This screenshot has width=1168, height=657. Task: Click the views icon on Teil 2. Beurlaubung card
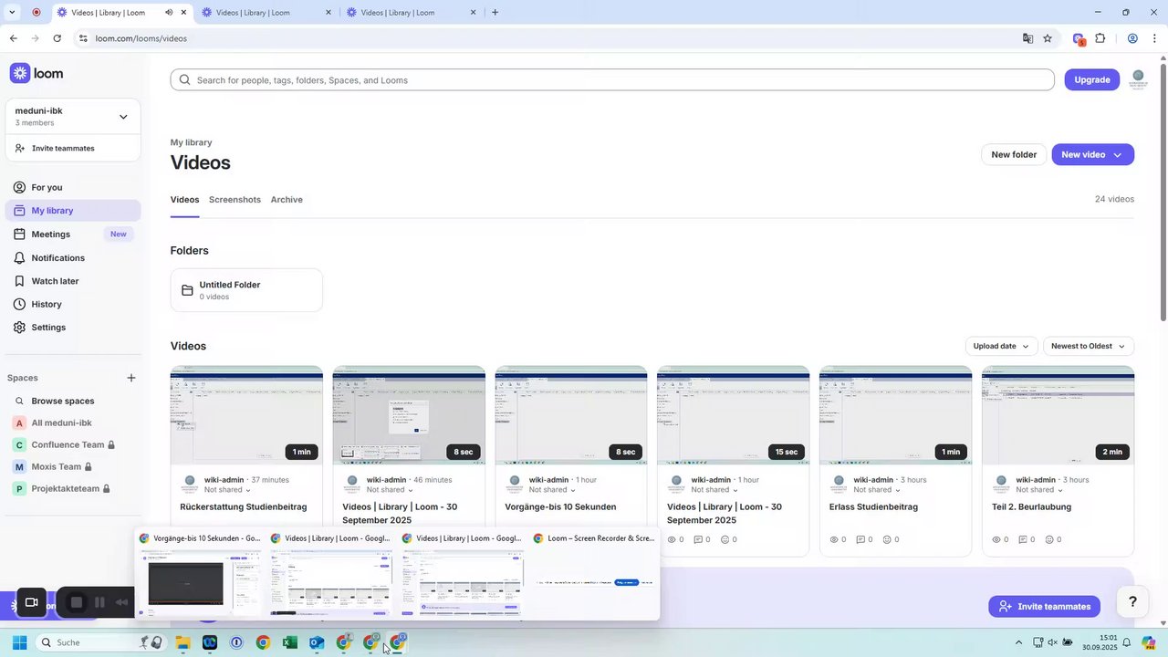(996, 539)
